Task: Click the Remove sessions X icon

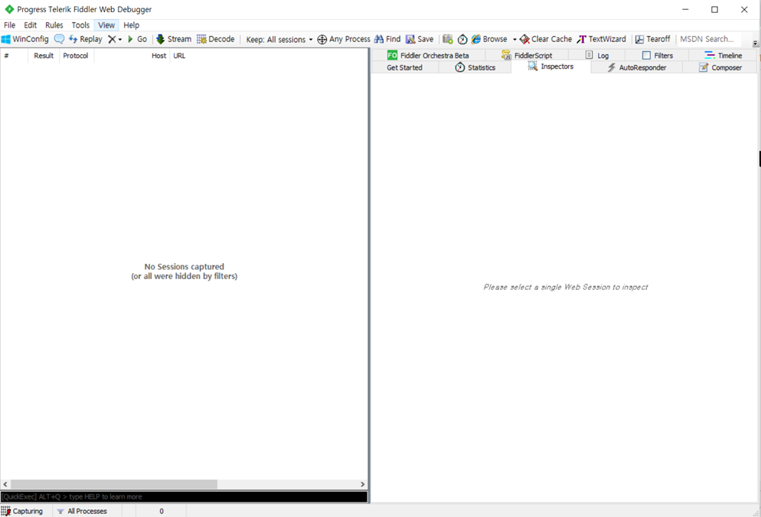Action: (112, 39)
